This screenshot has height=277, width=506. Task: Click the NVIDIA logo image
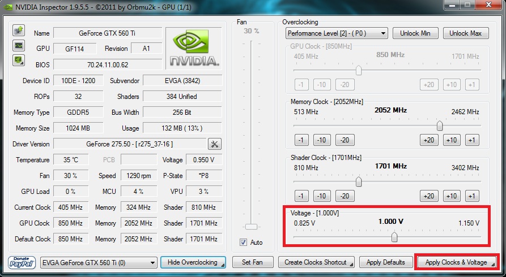pos(194,48)
